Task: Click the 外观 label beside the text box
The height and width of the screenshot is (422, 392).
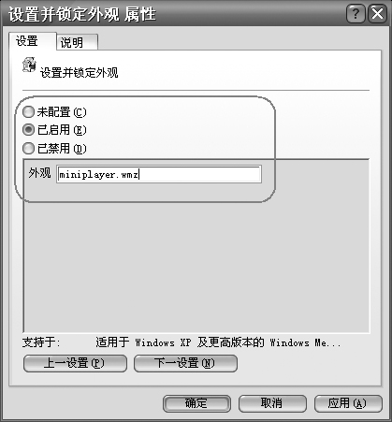Action: click(x=39, y=172)
